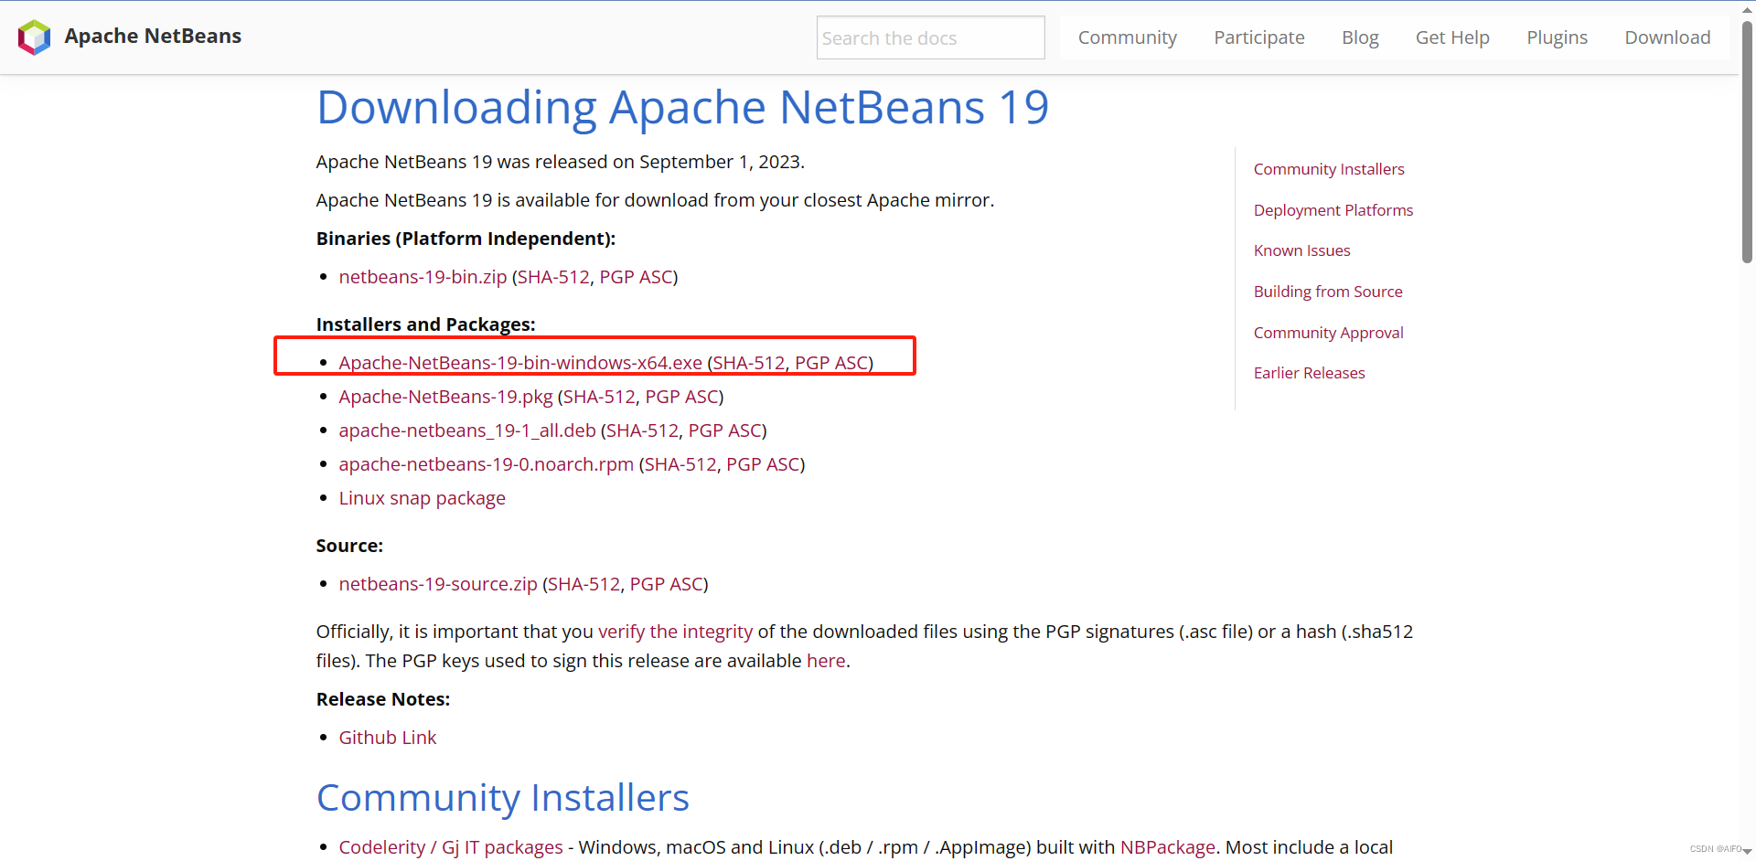
Task: Jump to Deployment Platforms in sidebar
Action: point(1333,210)
